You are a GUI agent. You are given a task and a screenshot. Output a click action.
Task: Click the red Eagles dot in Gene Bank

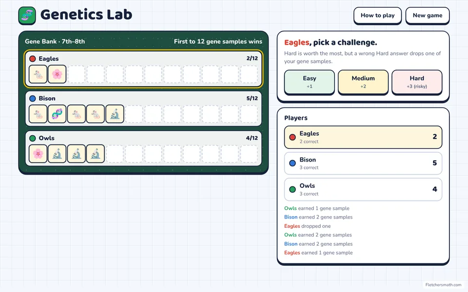coord(33,59)
